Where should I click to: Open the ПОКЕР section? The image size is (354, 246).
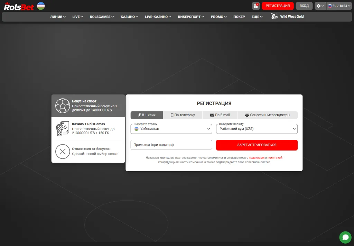tap(239, 17)
